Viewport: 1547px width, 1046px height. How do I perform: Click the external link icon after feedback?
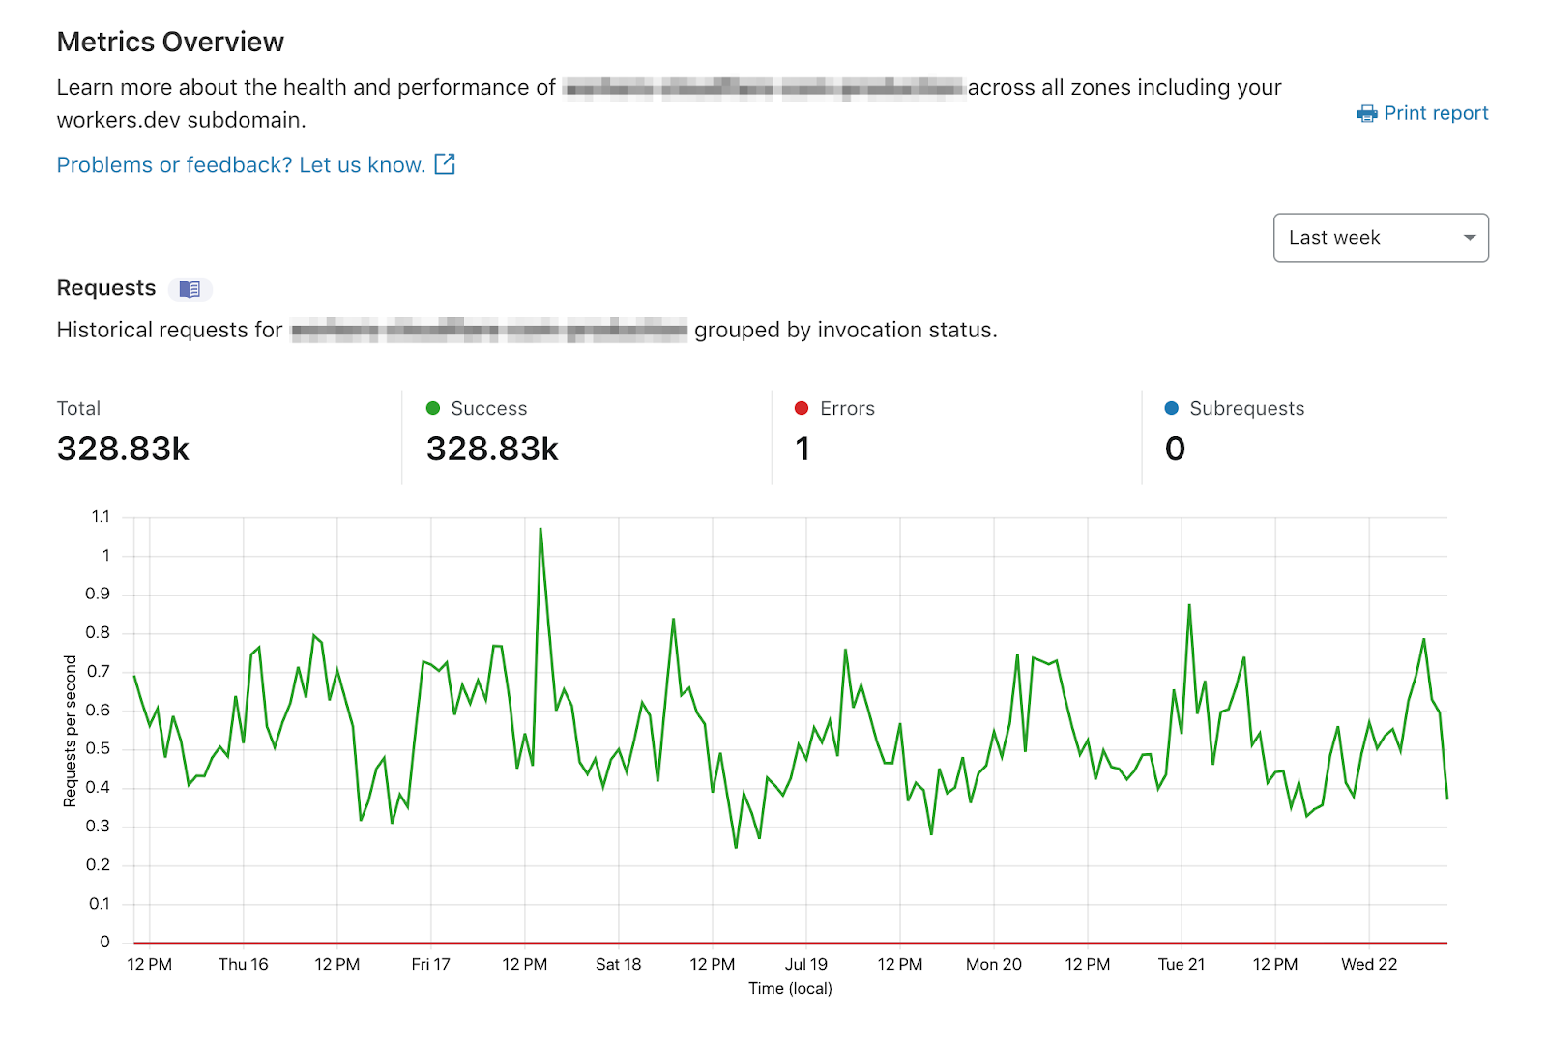445,164
